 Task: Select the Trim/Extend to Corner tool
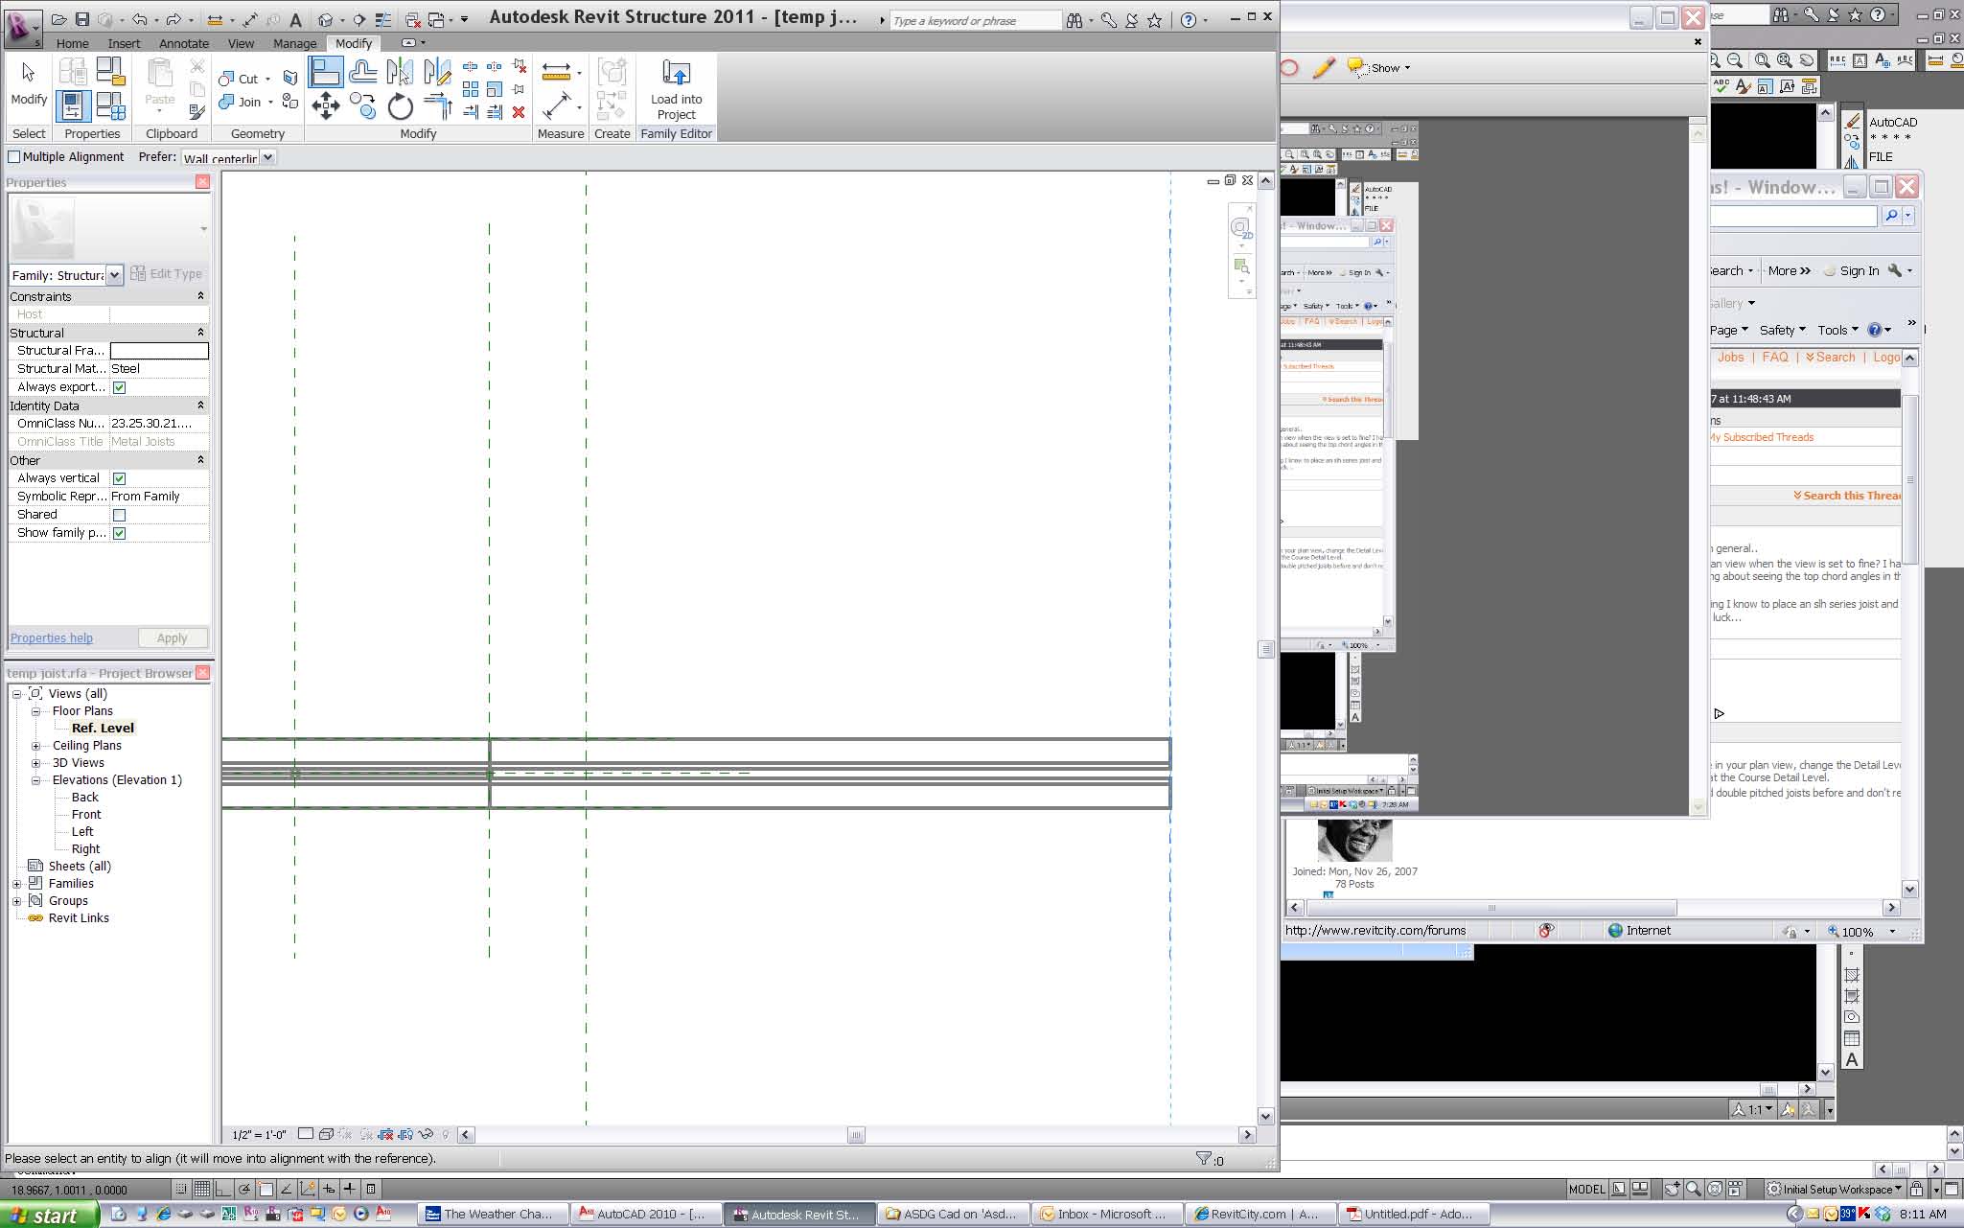(437, 105)
